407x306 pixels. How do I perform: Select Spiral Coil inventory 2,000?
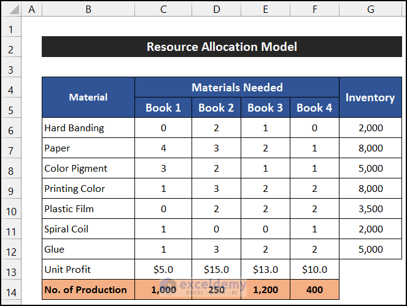[371, 229]
